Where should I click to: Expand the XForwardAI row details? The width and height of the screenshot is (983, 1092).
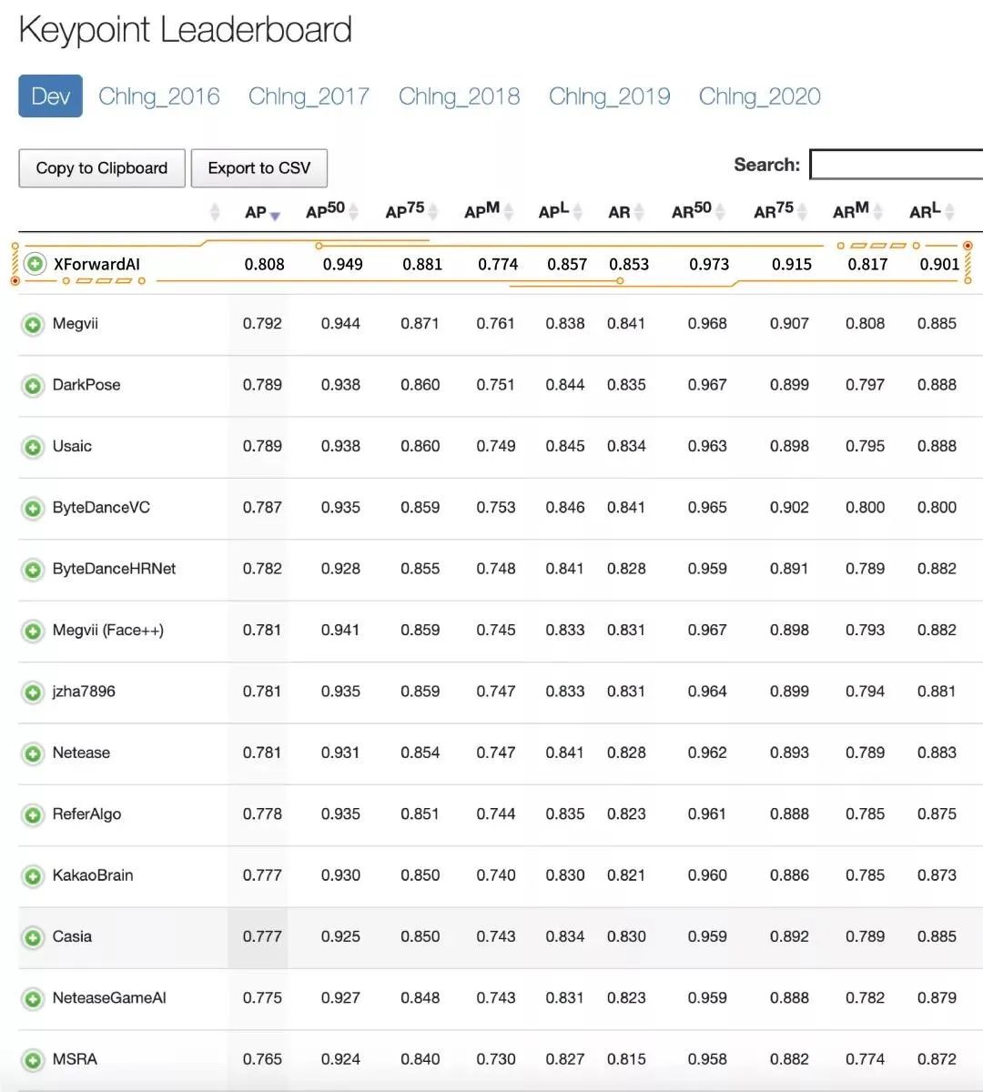(35, 264)
